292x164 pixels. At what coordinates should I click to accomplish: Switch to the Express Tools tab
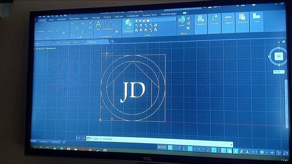click(150, 15)
